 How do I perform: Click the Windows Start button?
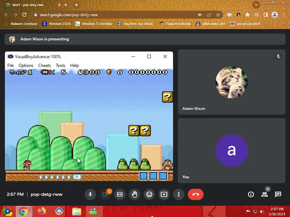point(7,211)
